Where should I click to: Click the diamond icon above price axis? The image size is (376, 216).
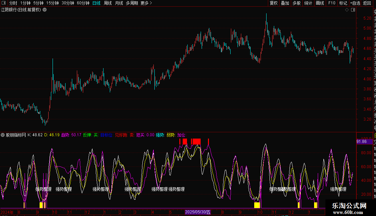347,10
